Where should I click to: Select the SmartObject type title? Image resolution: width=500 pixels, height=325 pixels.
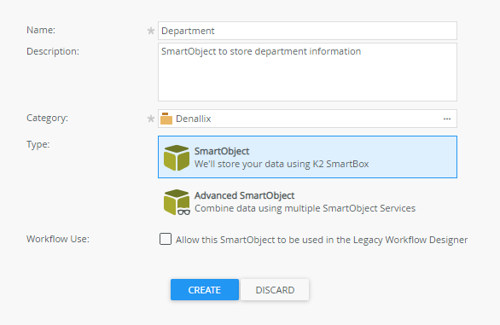(222, 151)
